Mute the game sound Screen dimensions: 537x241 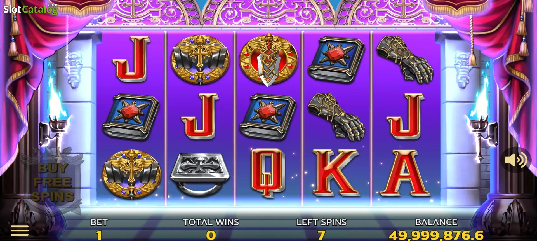(515, 160)
